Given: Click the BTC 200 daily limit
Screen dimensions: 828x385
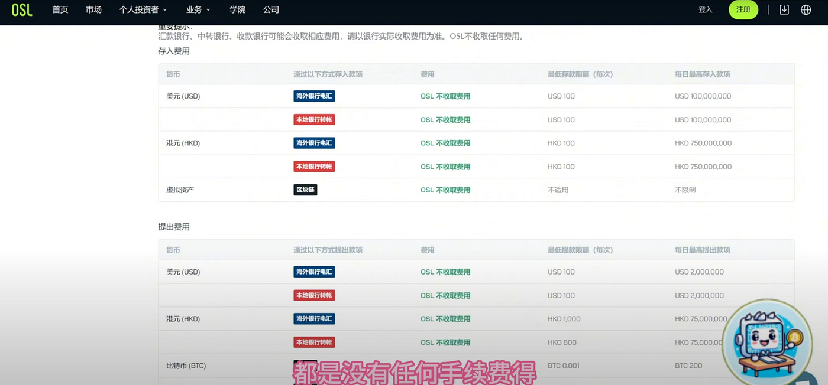Looking at the screenshot, I should tap(688, 366).
